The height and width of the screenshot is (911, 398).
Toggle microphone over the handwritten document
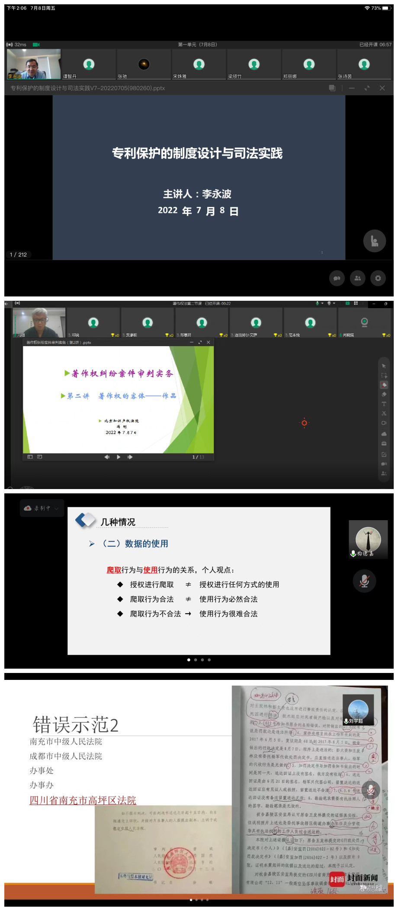click(x=371, y=790)
